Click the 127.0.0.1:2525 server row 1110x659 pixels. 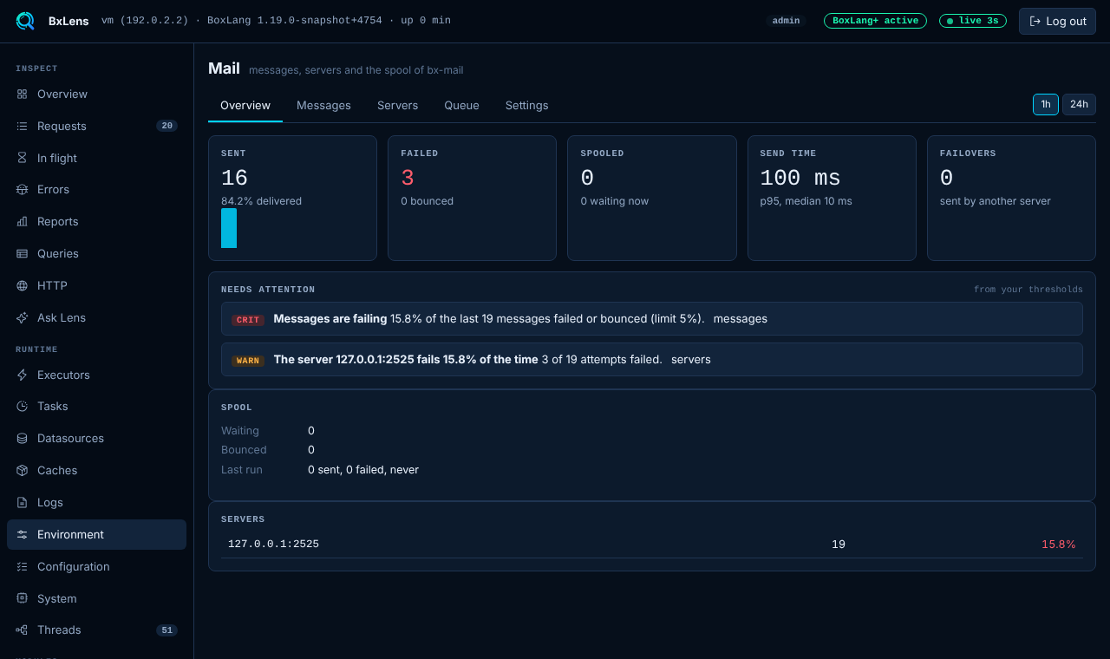(x=652, y=544)
